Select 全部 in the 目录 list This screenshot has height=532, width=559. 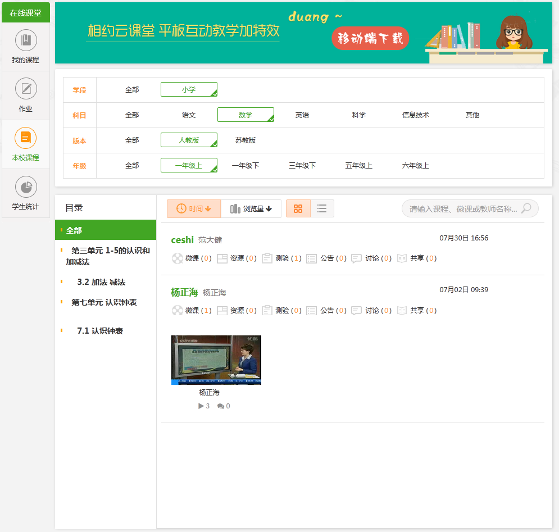pyautogui.click(x=106, y=230)
